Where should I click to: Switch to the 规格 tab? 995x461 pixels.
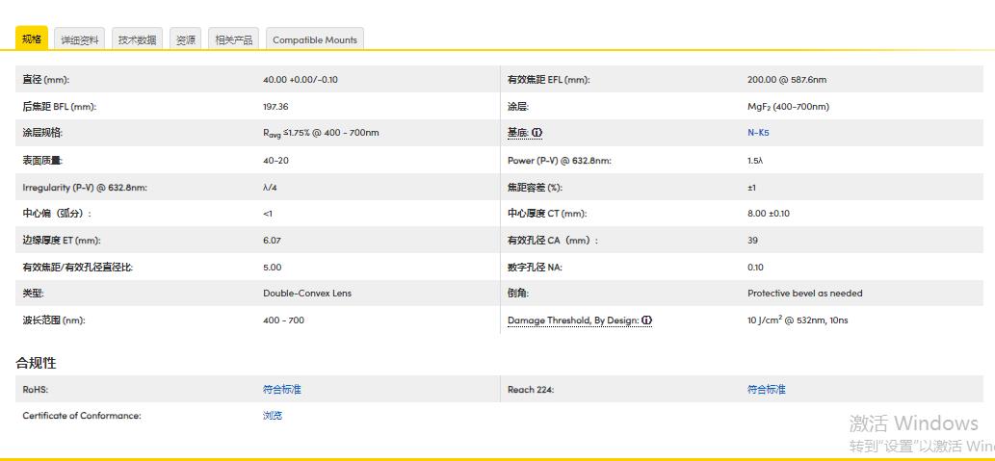[x=32, y=39]
